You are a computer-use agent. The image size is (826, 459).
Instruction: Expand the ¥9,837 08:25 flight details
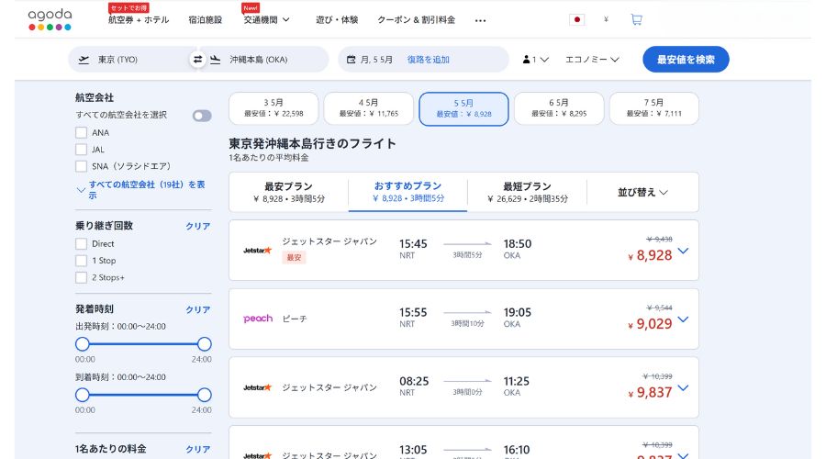[683, 388]
